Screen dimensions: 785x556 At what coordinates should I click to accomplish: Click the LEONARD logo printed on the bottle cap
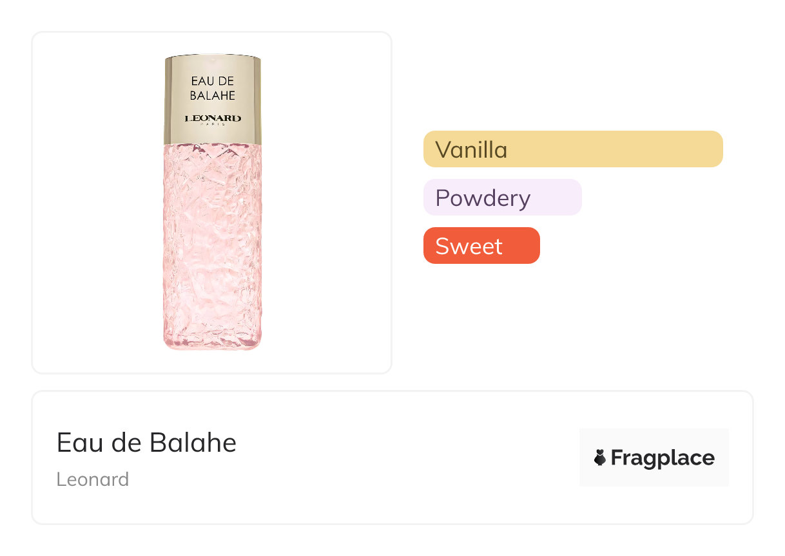click(x=213, y=118)
